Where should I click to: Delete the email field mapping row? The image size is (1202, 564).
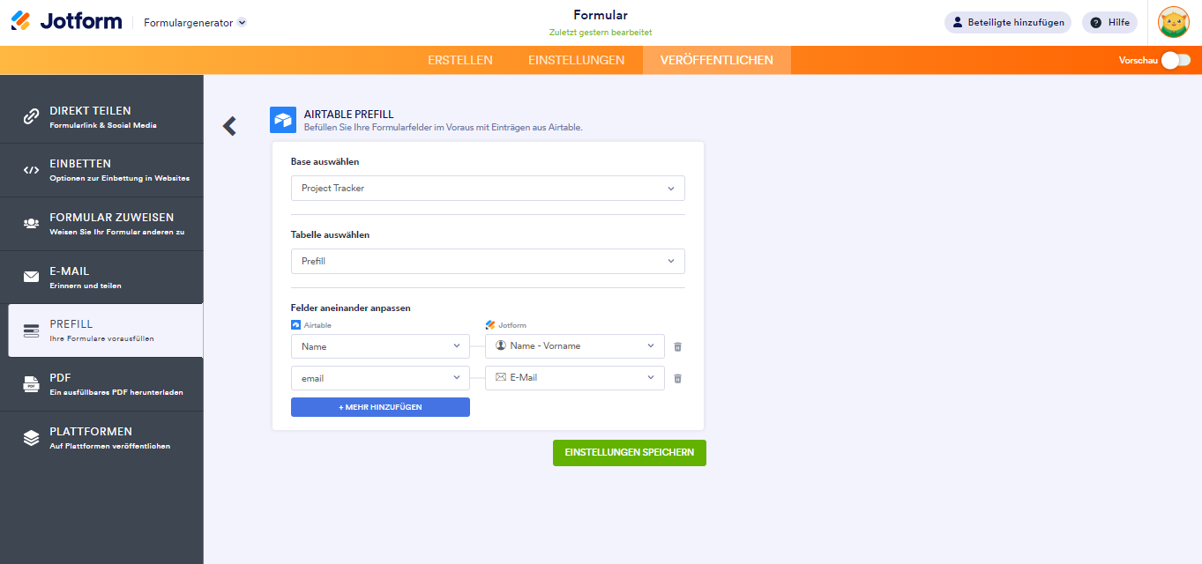point(677,378)
